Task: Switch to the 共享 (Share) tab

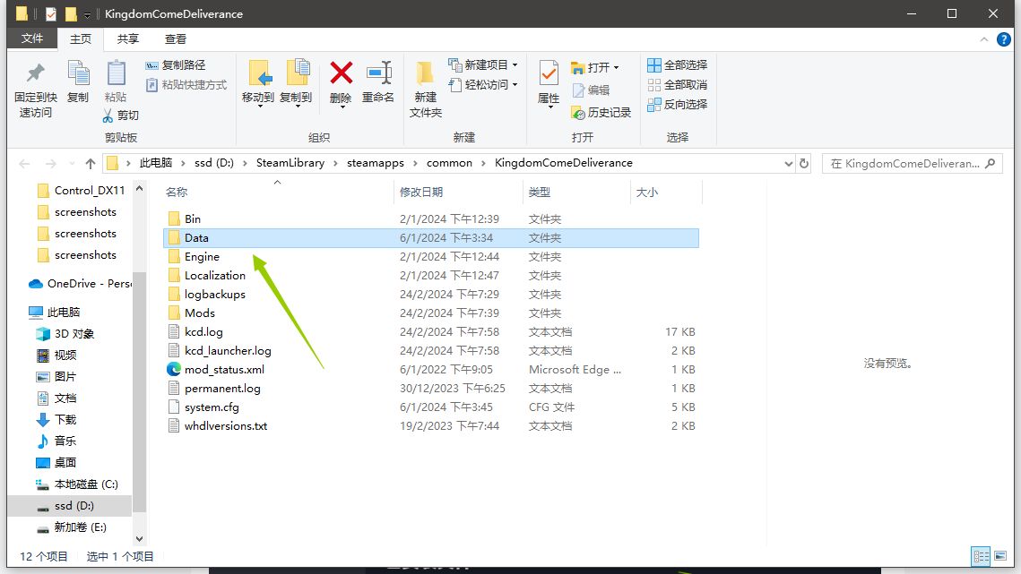Action: click(127, 39)
